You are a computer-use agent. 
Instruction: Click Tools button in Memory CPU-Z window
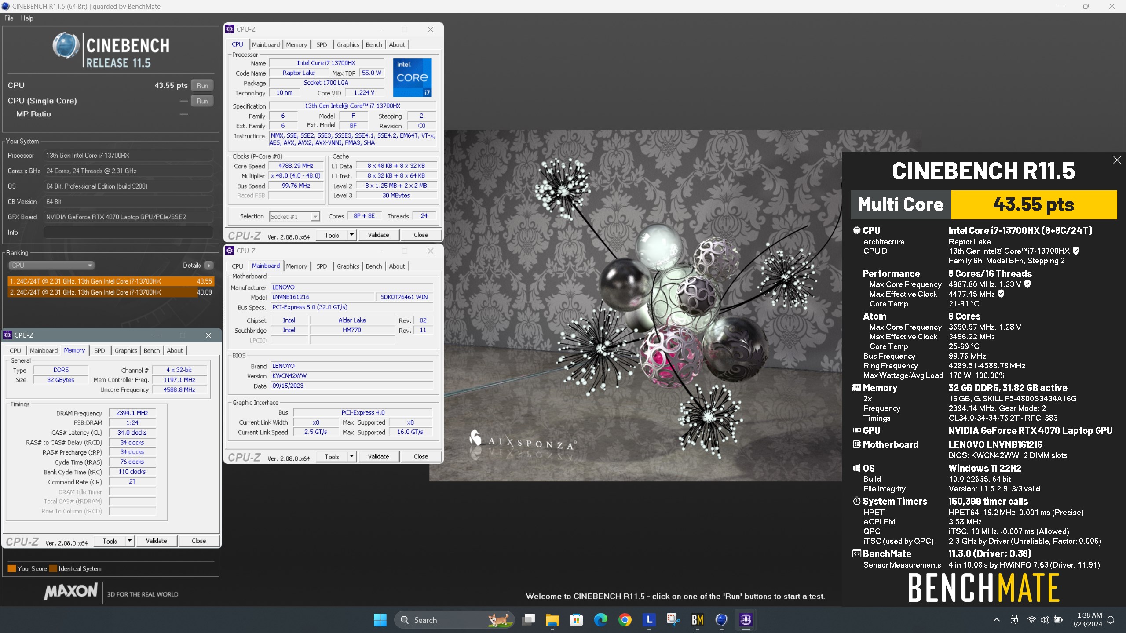point(110,541)
